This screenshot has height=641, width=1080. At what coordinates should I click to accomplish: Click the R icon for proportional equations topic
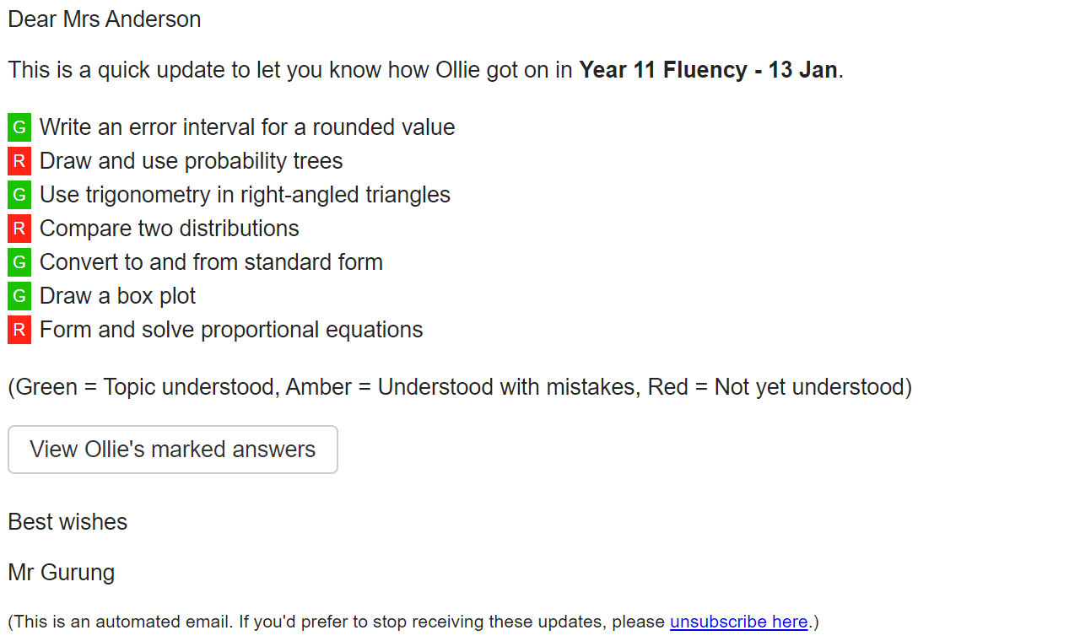(x=19, y=329)
